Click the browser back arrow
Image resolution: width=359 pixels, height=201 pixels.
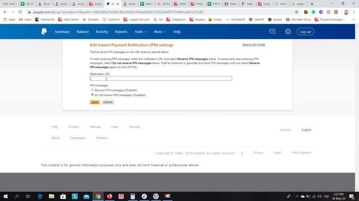pyautogui.click(x=5, y=12)
